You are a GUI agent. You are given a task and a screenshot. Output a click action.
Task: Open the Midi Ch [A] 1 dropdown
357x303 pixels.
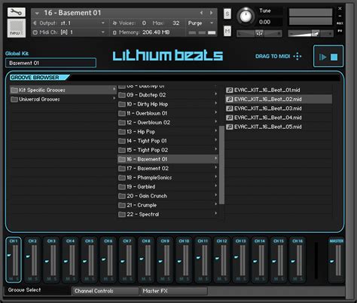103,32
